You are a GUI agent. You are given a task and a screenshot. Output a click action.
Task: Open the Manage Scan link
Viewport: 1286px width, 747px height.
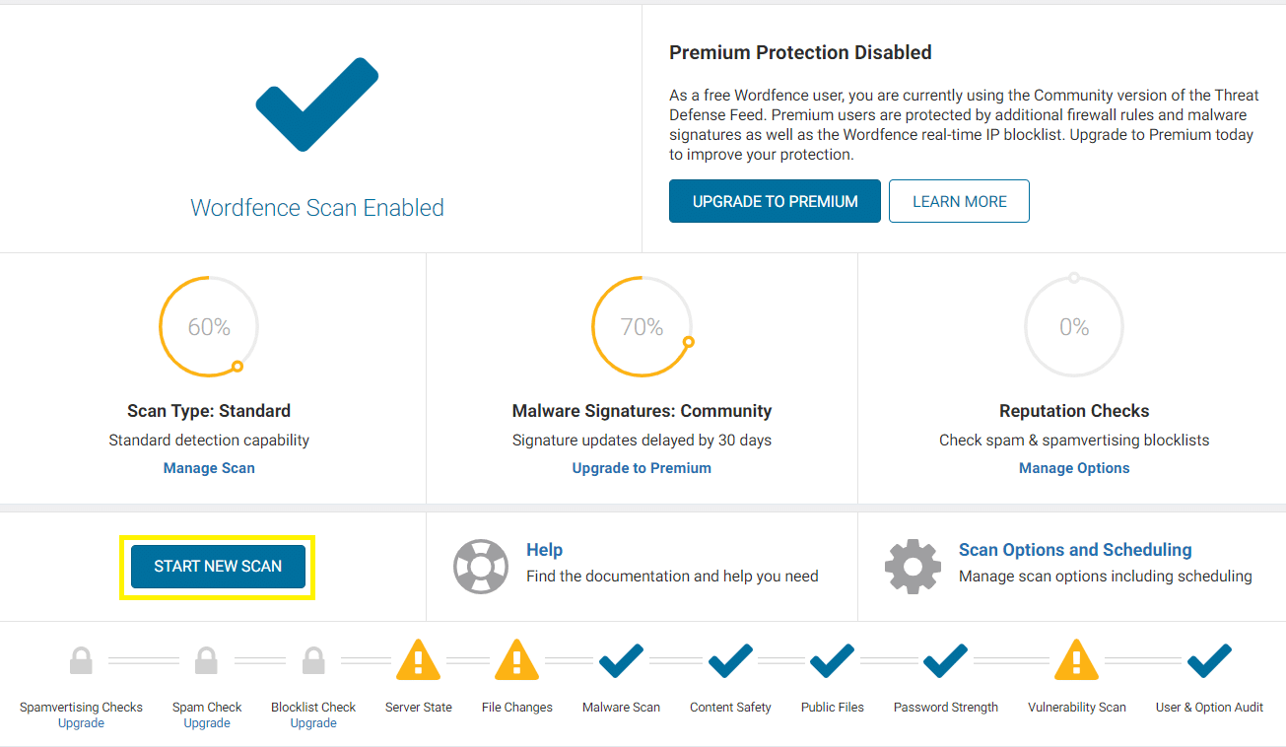[x=209, y=468]
